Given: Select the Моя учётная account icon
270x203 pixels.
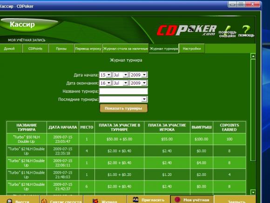Looking at the screenshot, I should pos(177,200).
